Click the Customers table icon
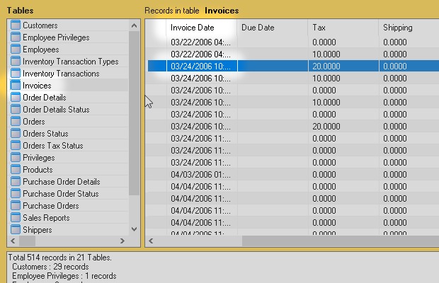 [16, 25]
